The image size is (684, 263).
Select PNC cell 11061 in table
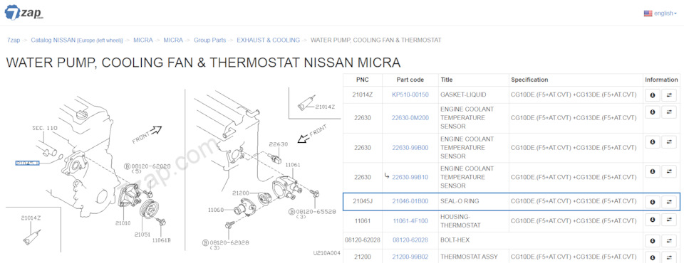pyautogui.click(x=363, y=221)
